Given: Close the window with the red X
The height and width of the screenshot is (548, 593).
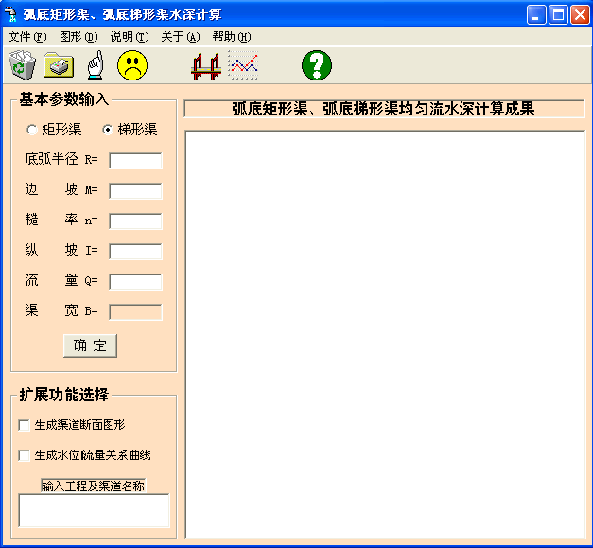Looking at the screenshot, I should (x=580, y=15).
